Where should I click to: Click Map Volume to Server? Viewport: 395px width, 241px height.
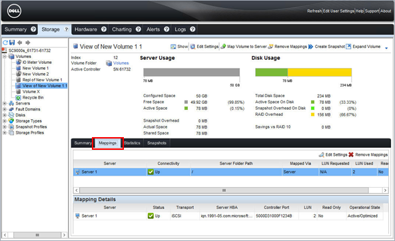[244, 47]
